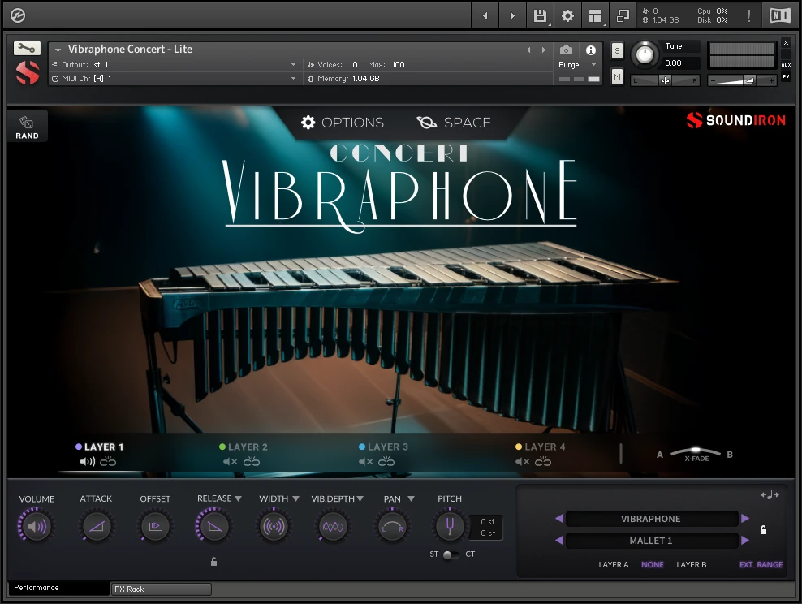Viewport: 802px width, 604px height.
Task: Switch to the FX Rack tab
Action: tap(160, 589)
